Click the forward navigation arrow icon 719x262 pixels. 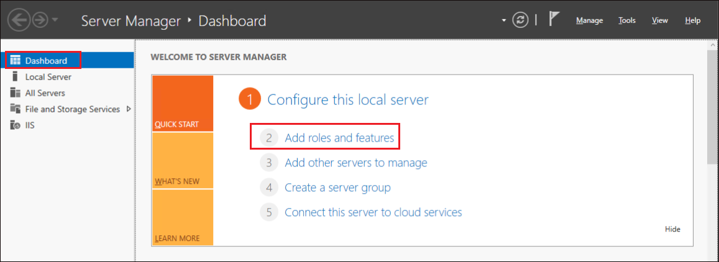[x=40, y=20]
